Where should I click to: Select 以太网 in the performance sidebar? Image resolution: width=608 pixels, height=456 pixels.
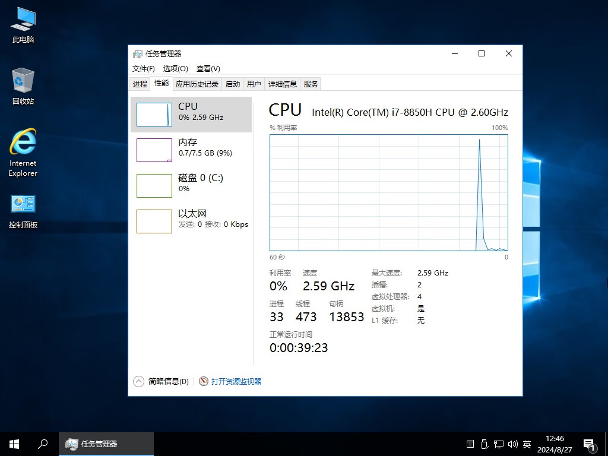[191, 221]
